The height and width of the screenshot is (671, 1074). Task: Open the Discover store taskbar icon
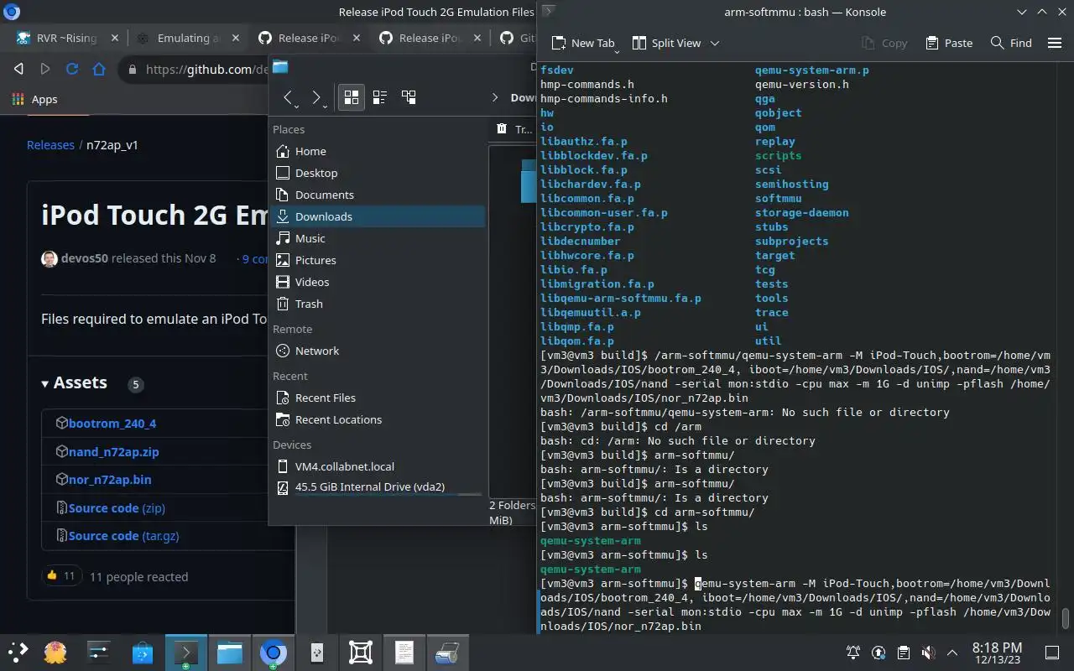(x=142, y=652)
